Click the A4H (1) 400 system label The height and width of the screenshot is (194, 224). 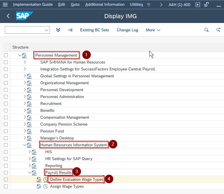[179, 5]
